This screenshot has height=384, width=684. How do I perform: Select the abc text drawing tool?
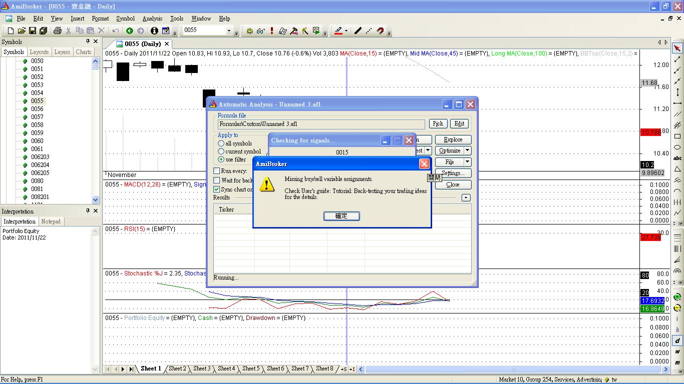tap(677, 158)
